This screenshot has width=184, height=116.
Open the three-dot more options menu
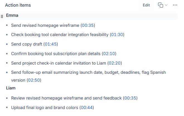[175, 5]
